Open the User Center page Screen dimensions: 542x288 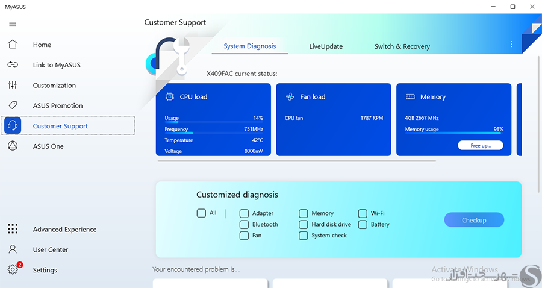51,249
